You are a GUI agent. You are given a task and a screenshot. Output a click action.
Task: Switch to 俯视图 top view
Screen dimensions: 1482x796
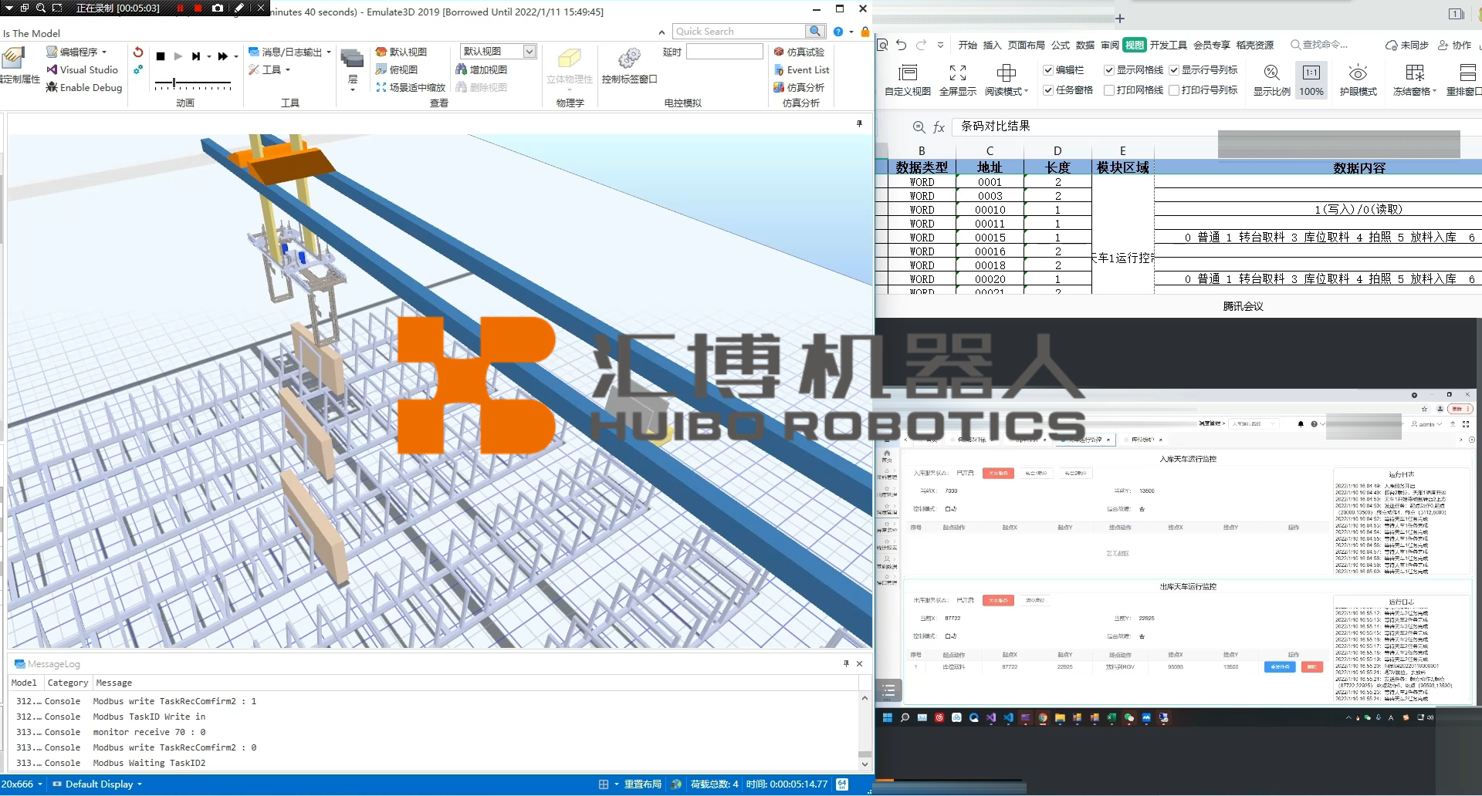click(x=397, y=69)
